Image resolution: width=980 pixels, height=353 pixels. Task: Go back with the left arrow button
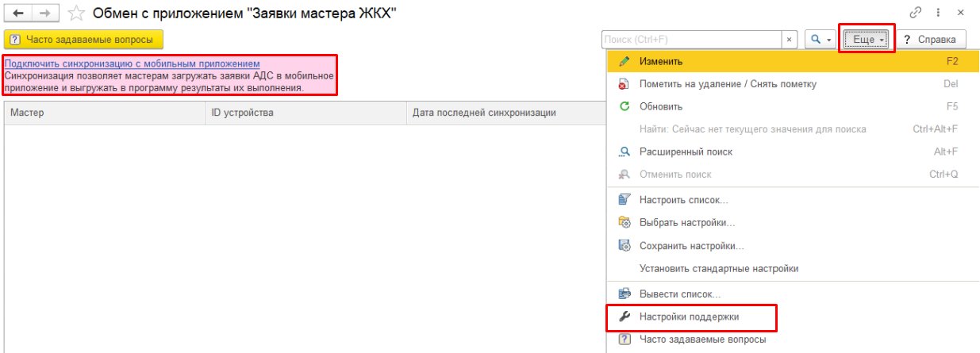pyautogui.click(x=17, y=13)
